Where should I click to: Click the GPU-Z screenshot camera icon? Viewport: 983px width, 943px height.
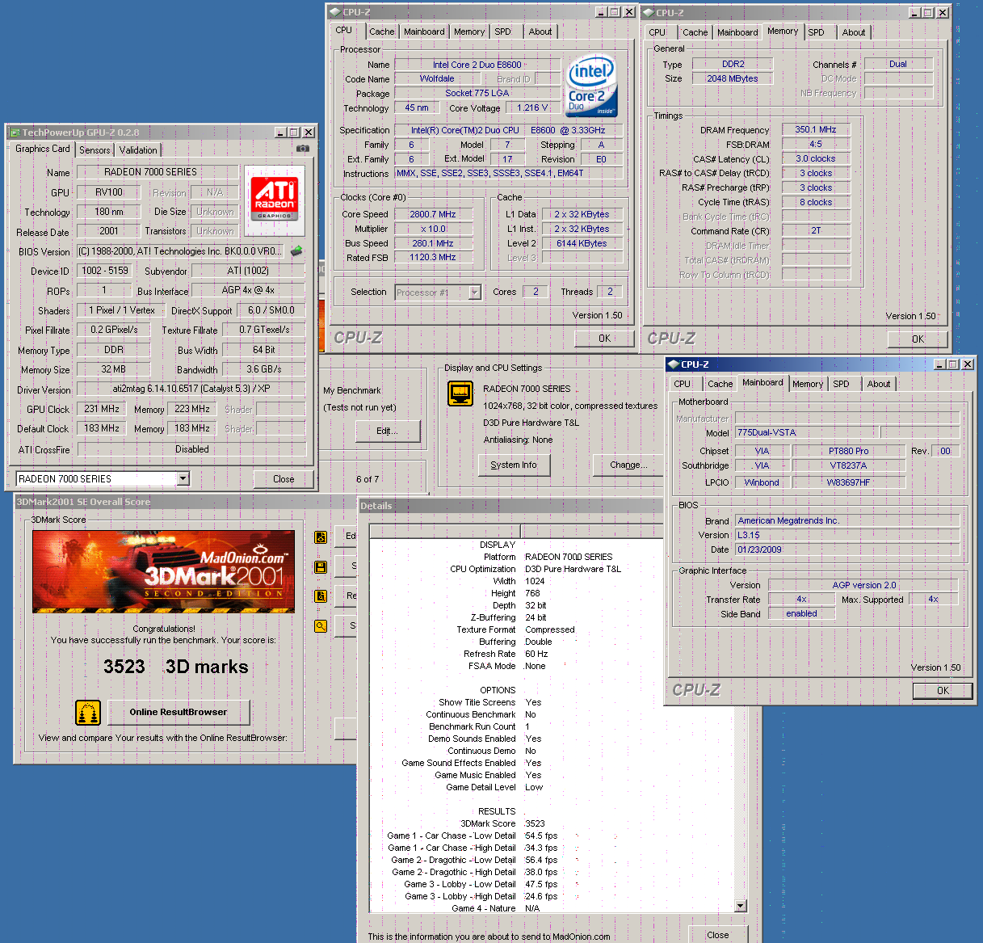303,149
